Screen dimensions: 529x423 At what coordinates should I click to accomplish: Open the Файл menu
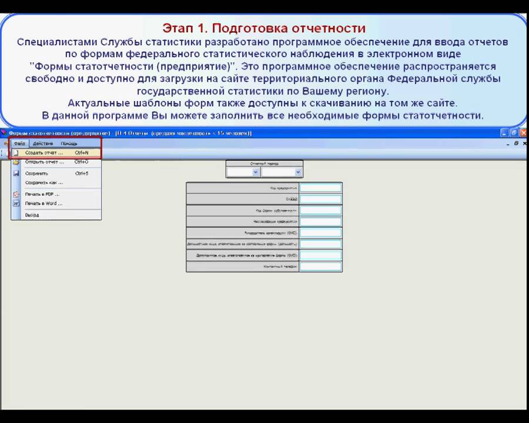tap(19, 143)
